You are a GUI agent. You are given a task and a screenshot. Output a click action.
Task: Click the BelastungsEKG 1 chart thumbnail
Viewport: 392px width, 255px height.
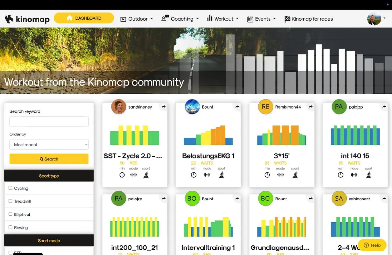(x=208, y=135)
